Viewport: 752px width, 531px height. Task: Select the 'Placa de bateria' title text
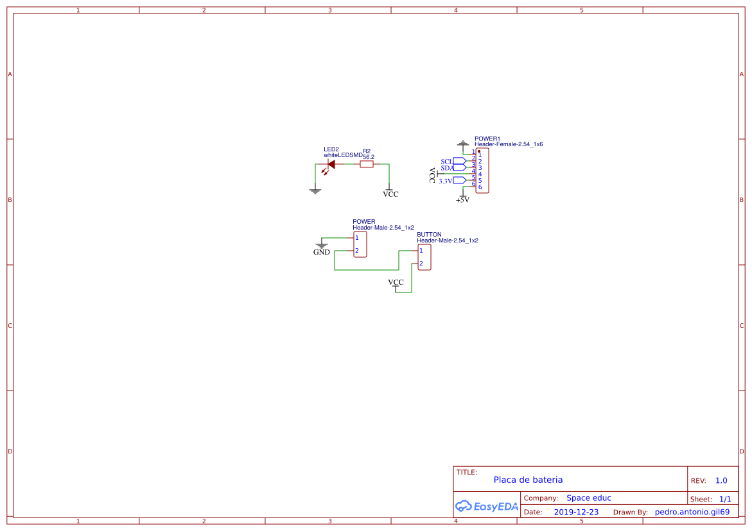[x=528, y=480]
